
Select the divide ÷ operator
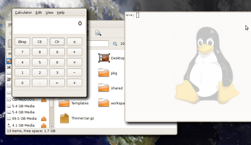coord(74,52)
